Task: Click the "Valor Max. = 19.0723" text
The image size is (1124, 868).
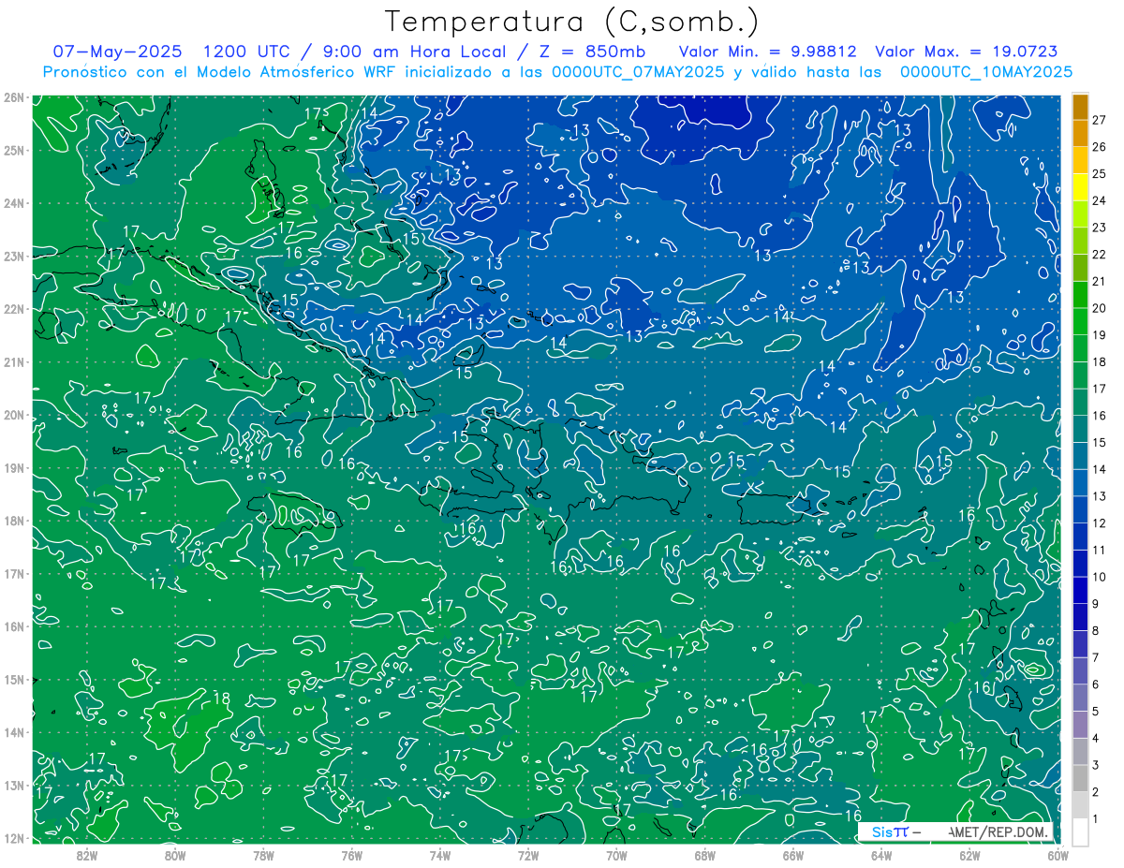Action: pos(967,51)
